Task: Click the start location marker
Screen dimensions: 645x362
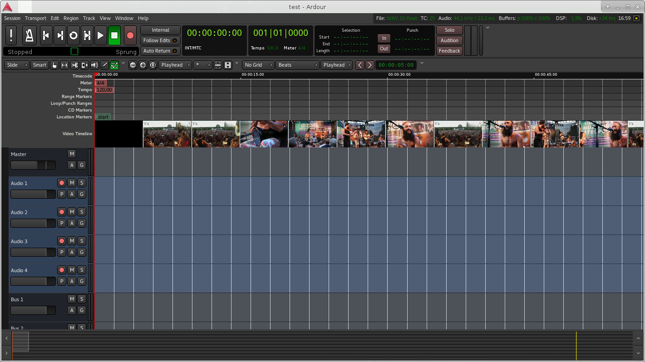Action: click(103, 117)
